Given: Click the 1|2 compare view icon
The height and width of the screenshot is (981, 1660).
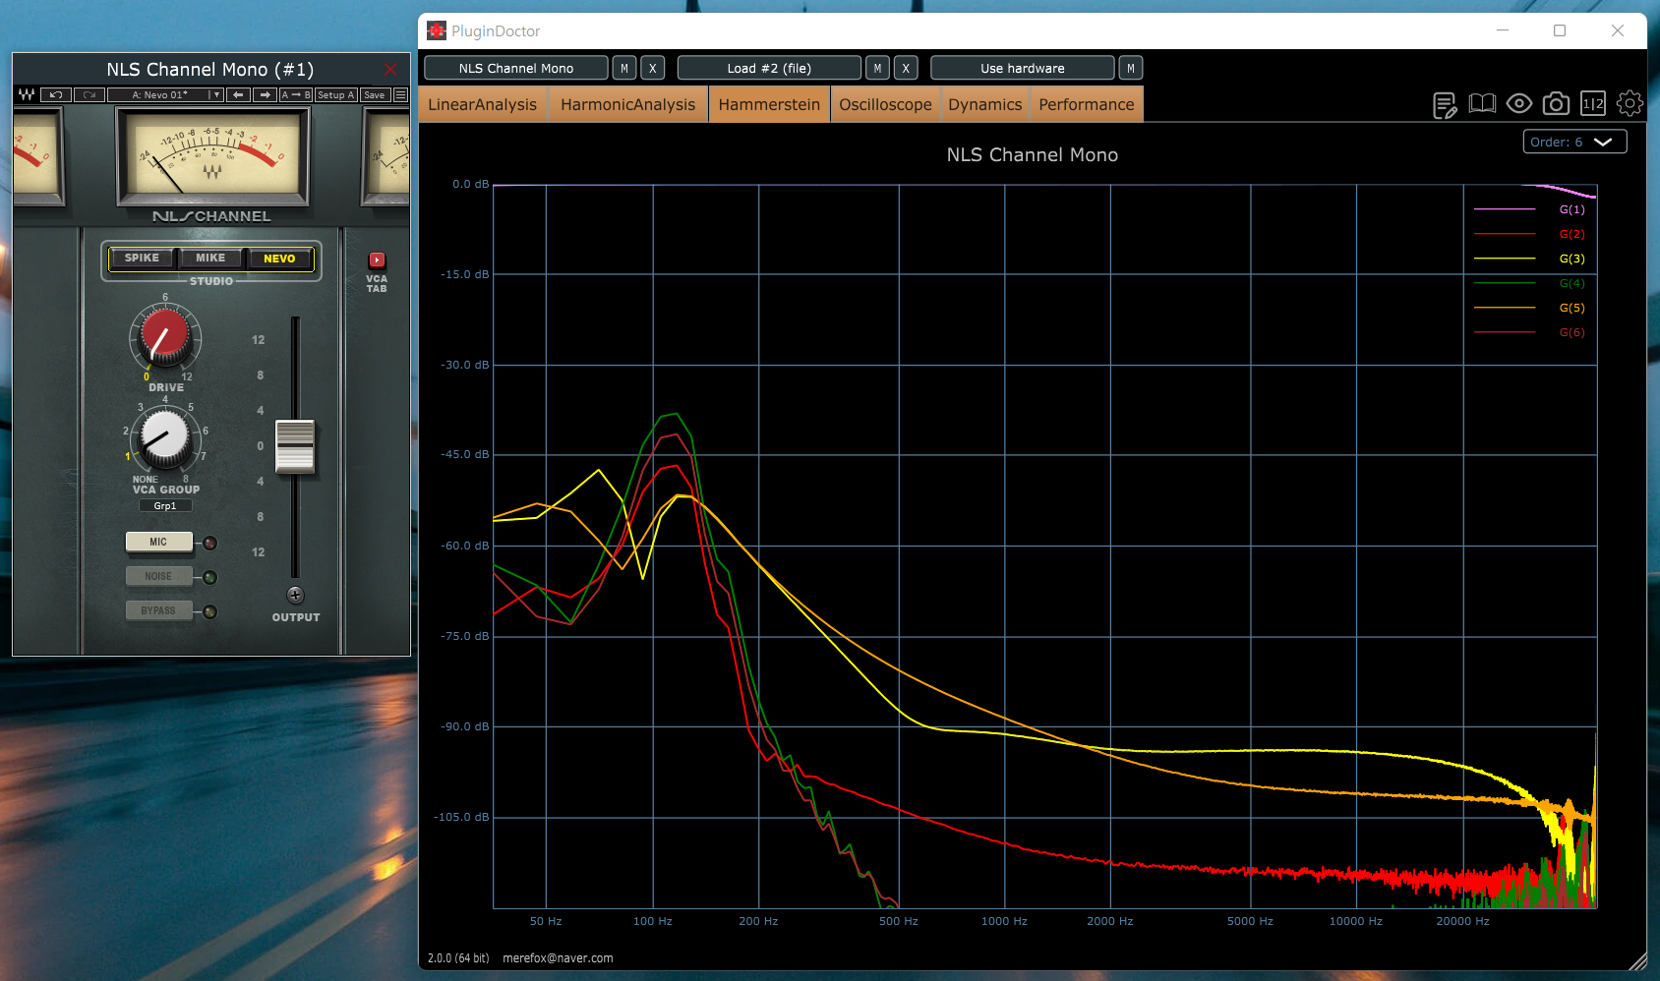Looking at the screenshot, I should coord(1593,103).
